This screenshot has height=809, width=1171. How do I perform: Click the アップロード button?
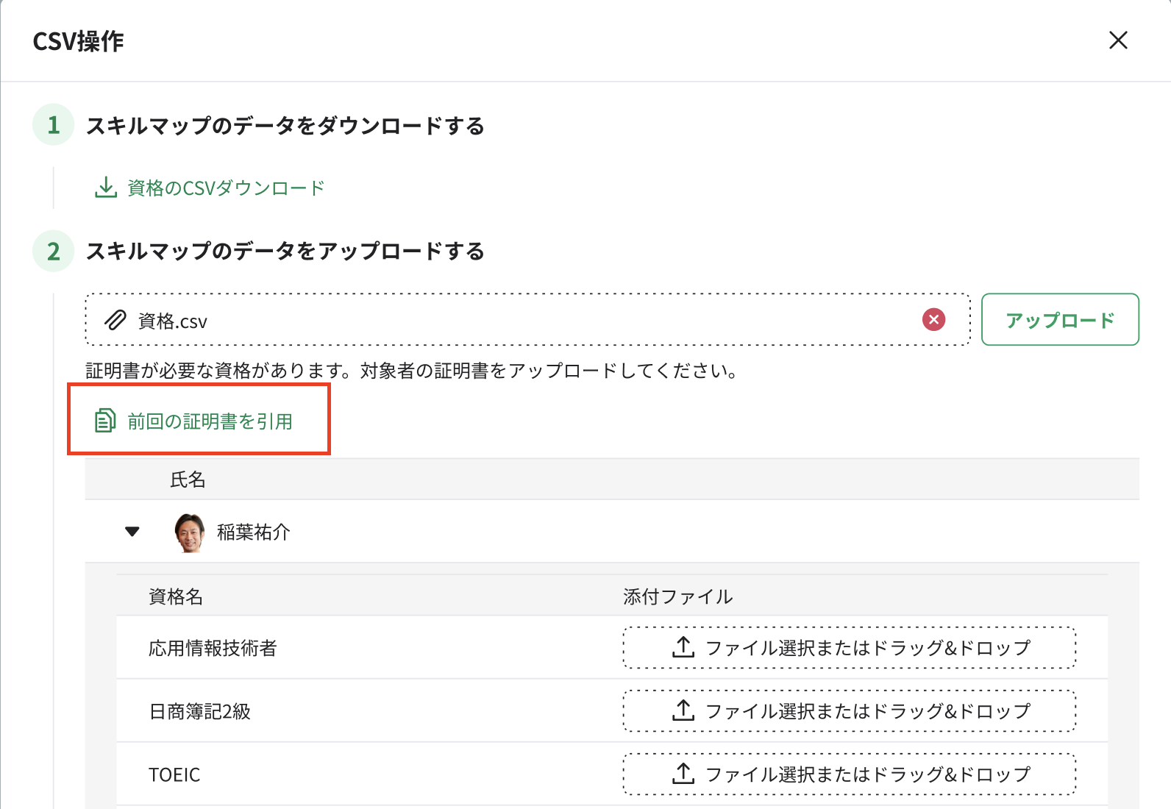coord(1060,320)
